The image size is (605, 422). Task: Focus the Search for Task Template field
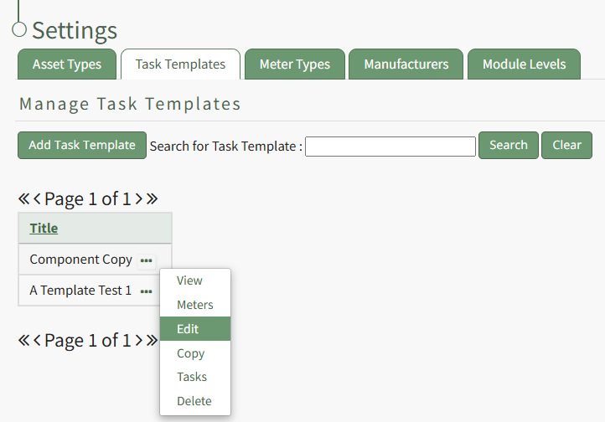click(x=390, y=147)
